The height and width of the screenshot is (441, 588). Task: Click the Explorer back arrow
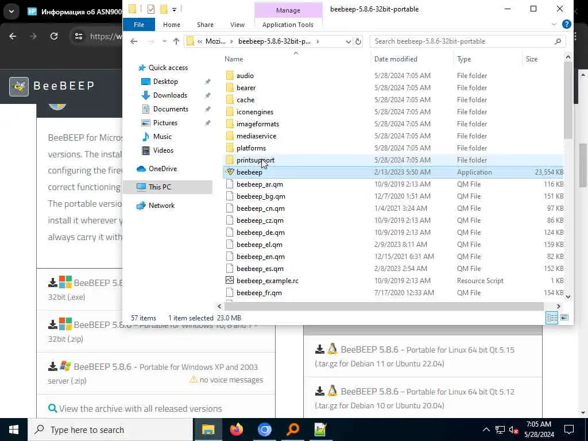pos(134,41)
